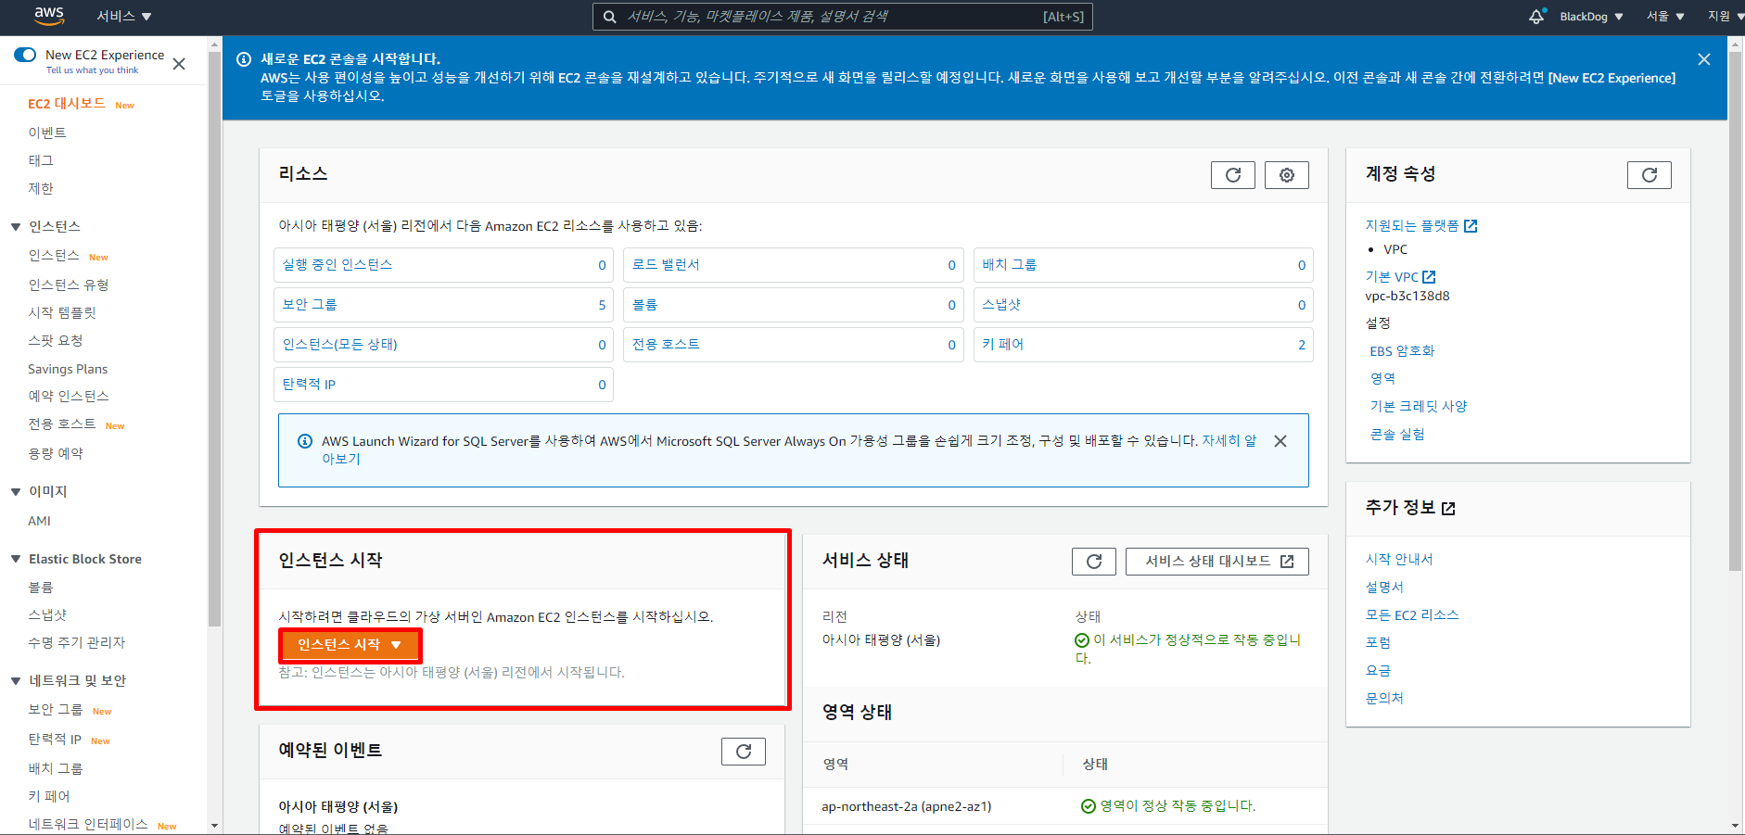The image size is (1745, 835).
Task: Open 탄력적 IP resource card link
Action: point(309,385)
